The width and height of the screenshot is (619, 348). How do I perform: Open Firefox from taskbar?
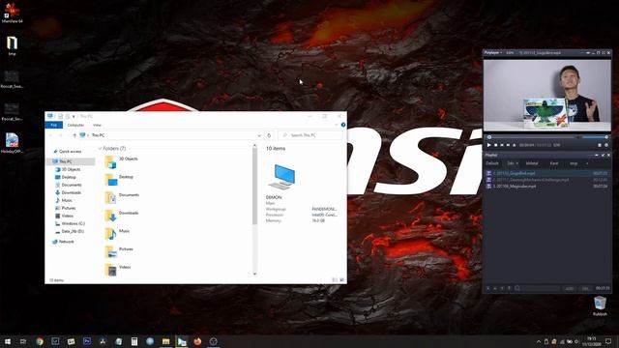coord(197,341)
